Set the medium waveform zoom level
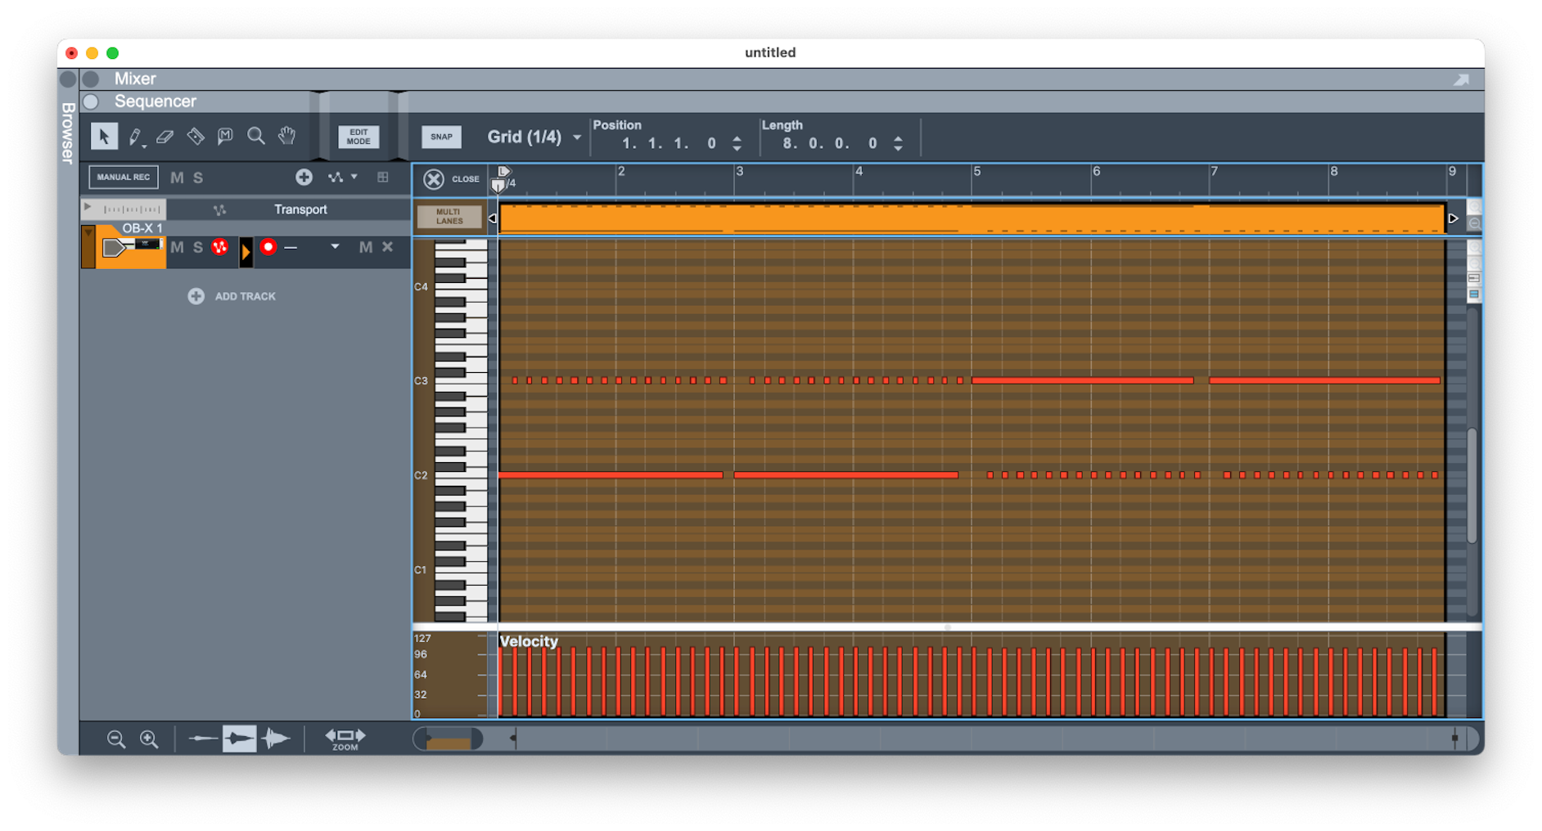 239,739
